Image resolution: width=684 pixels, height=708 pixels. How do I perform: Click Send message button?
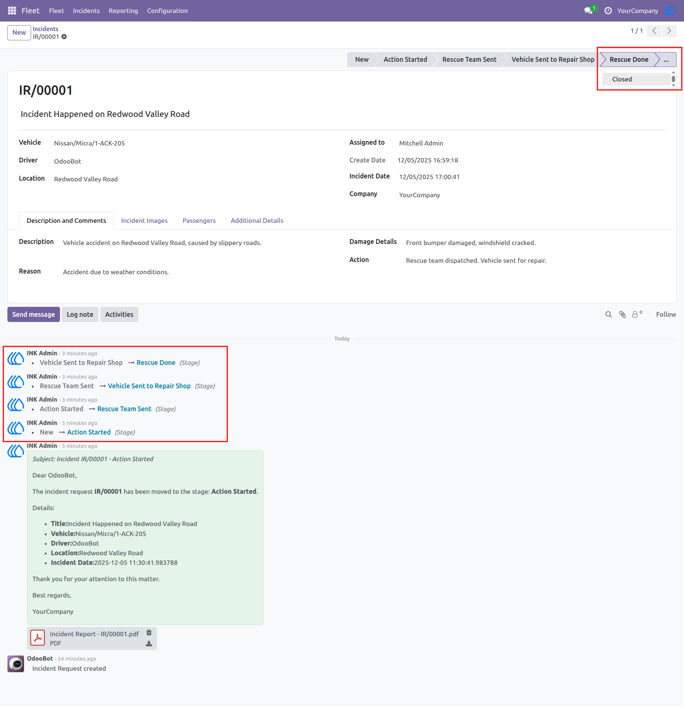[33, 315]
